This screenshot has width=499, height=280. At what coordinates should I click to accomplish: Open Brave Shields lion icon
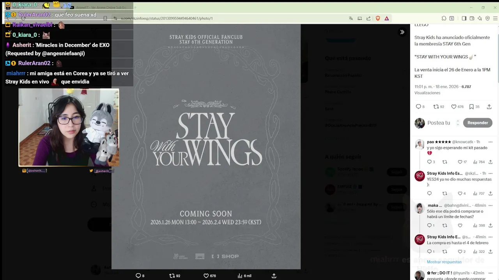378,18
